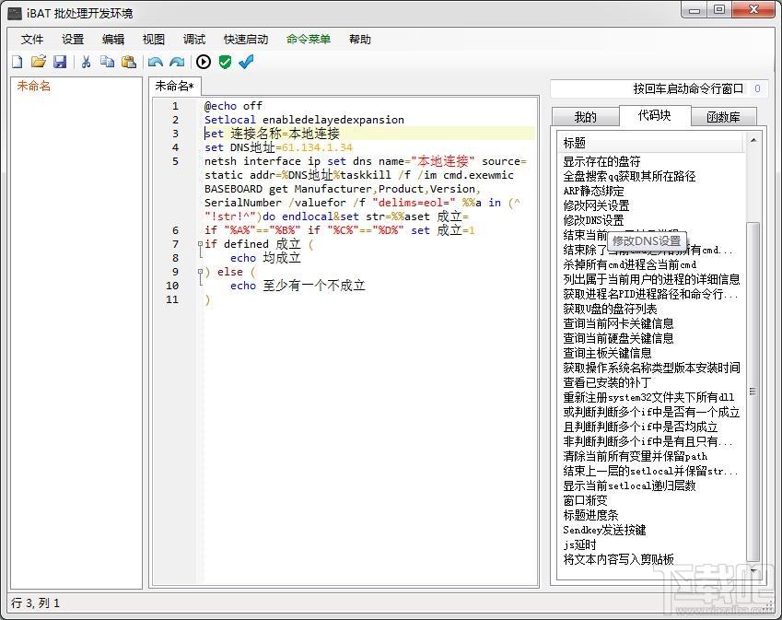Viewport: 782px width, 620px height.
Task: Switch to the 函数库 tab
Action: click(x=724, y=117)
